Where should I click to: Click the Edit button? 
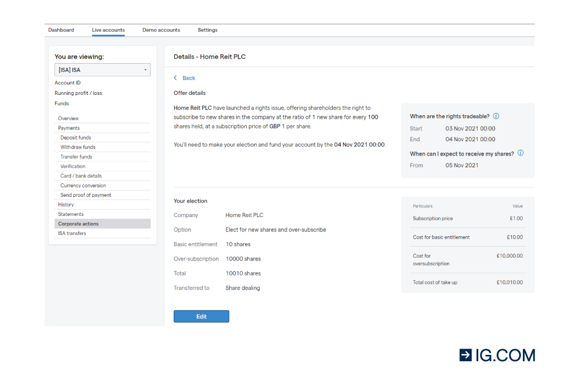tap(201, 316)
